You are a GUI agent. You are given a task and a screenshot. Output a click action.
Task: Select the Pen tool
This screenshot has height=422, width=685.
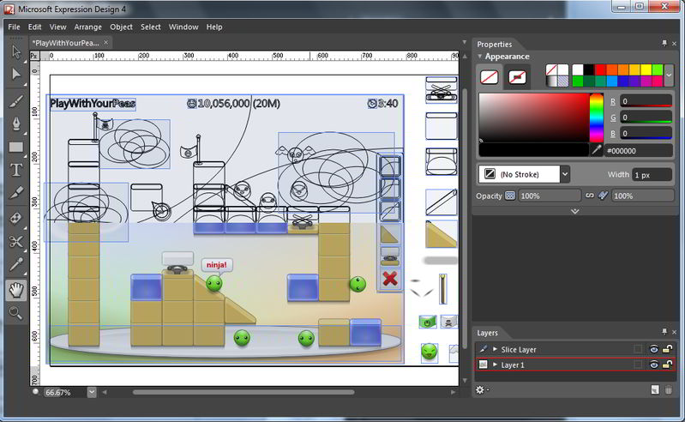[x=15, y=124]
